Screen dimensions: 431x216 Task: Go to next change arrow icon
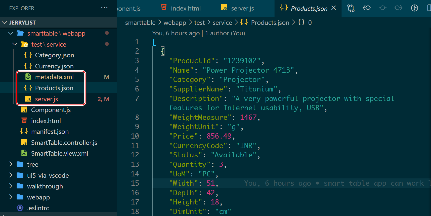(x=398, y=8)
